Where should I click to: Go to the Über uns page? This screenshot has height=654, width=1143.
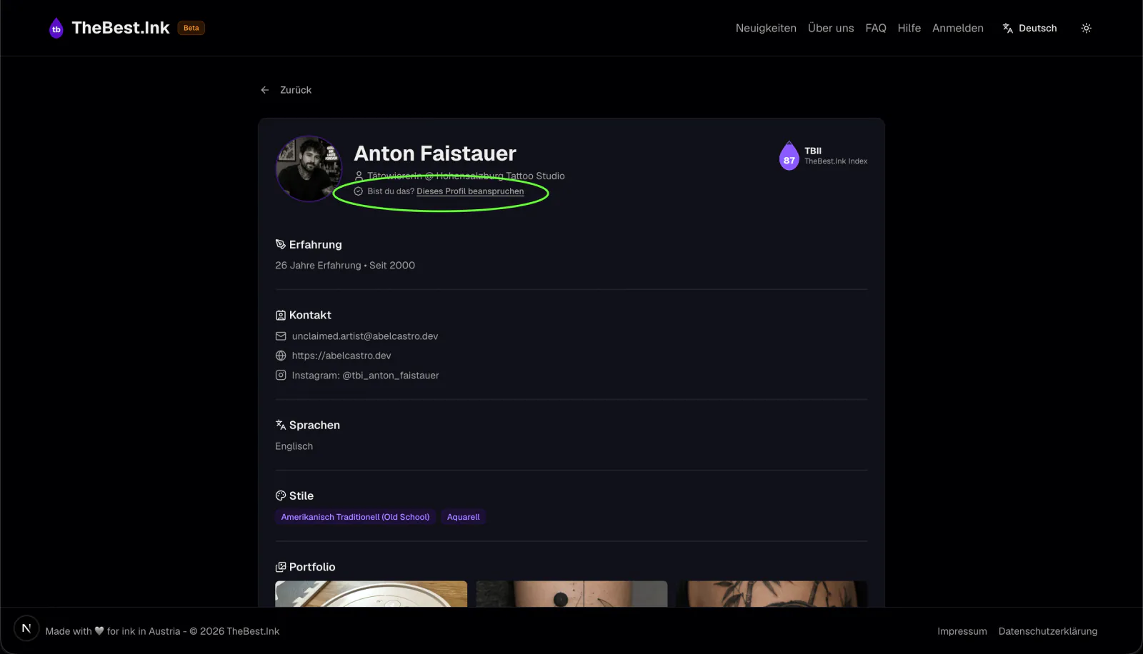tap(831, 29)
